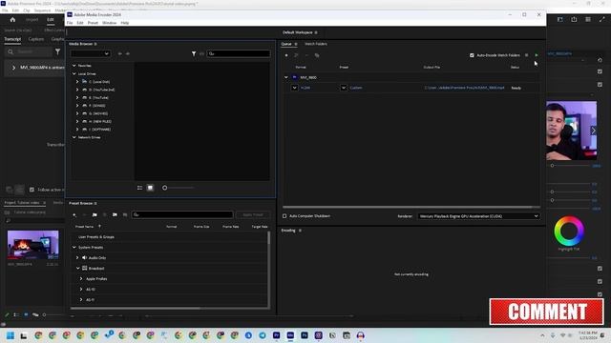This screenshot has height=343, width=611.
Task: Switch to the Watch Folders tab
Action: click(316, 44)
